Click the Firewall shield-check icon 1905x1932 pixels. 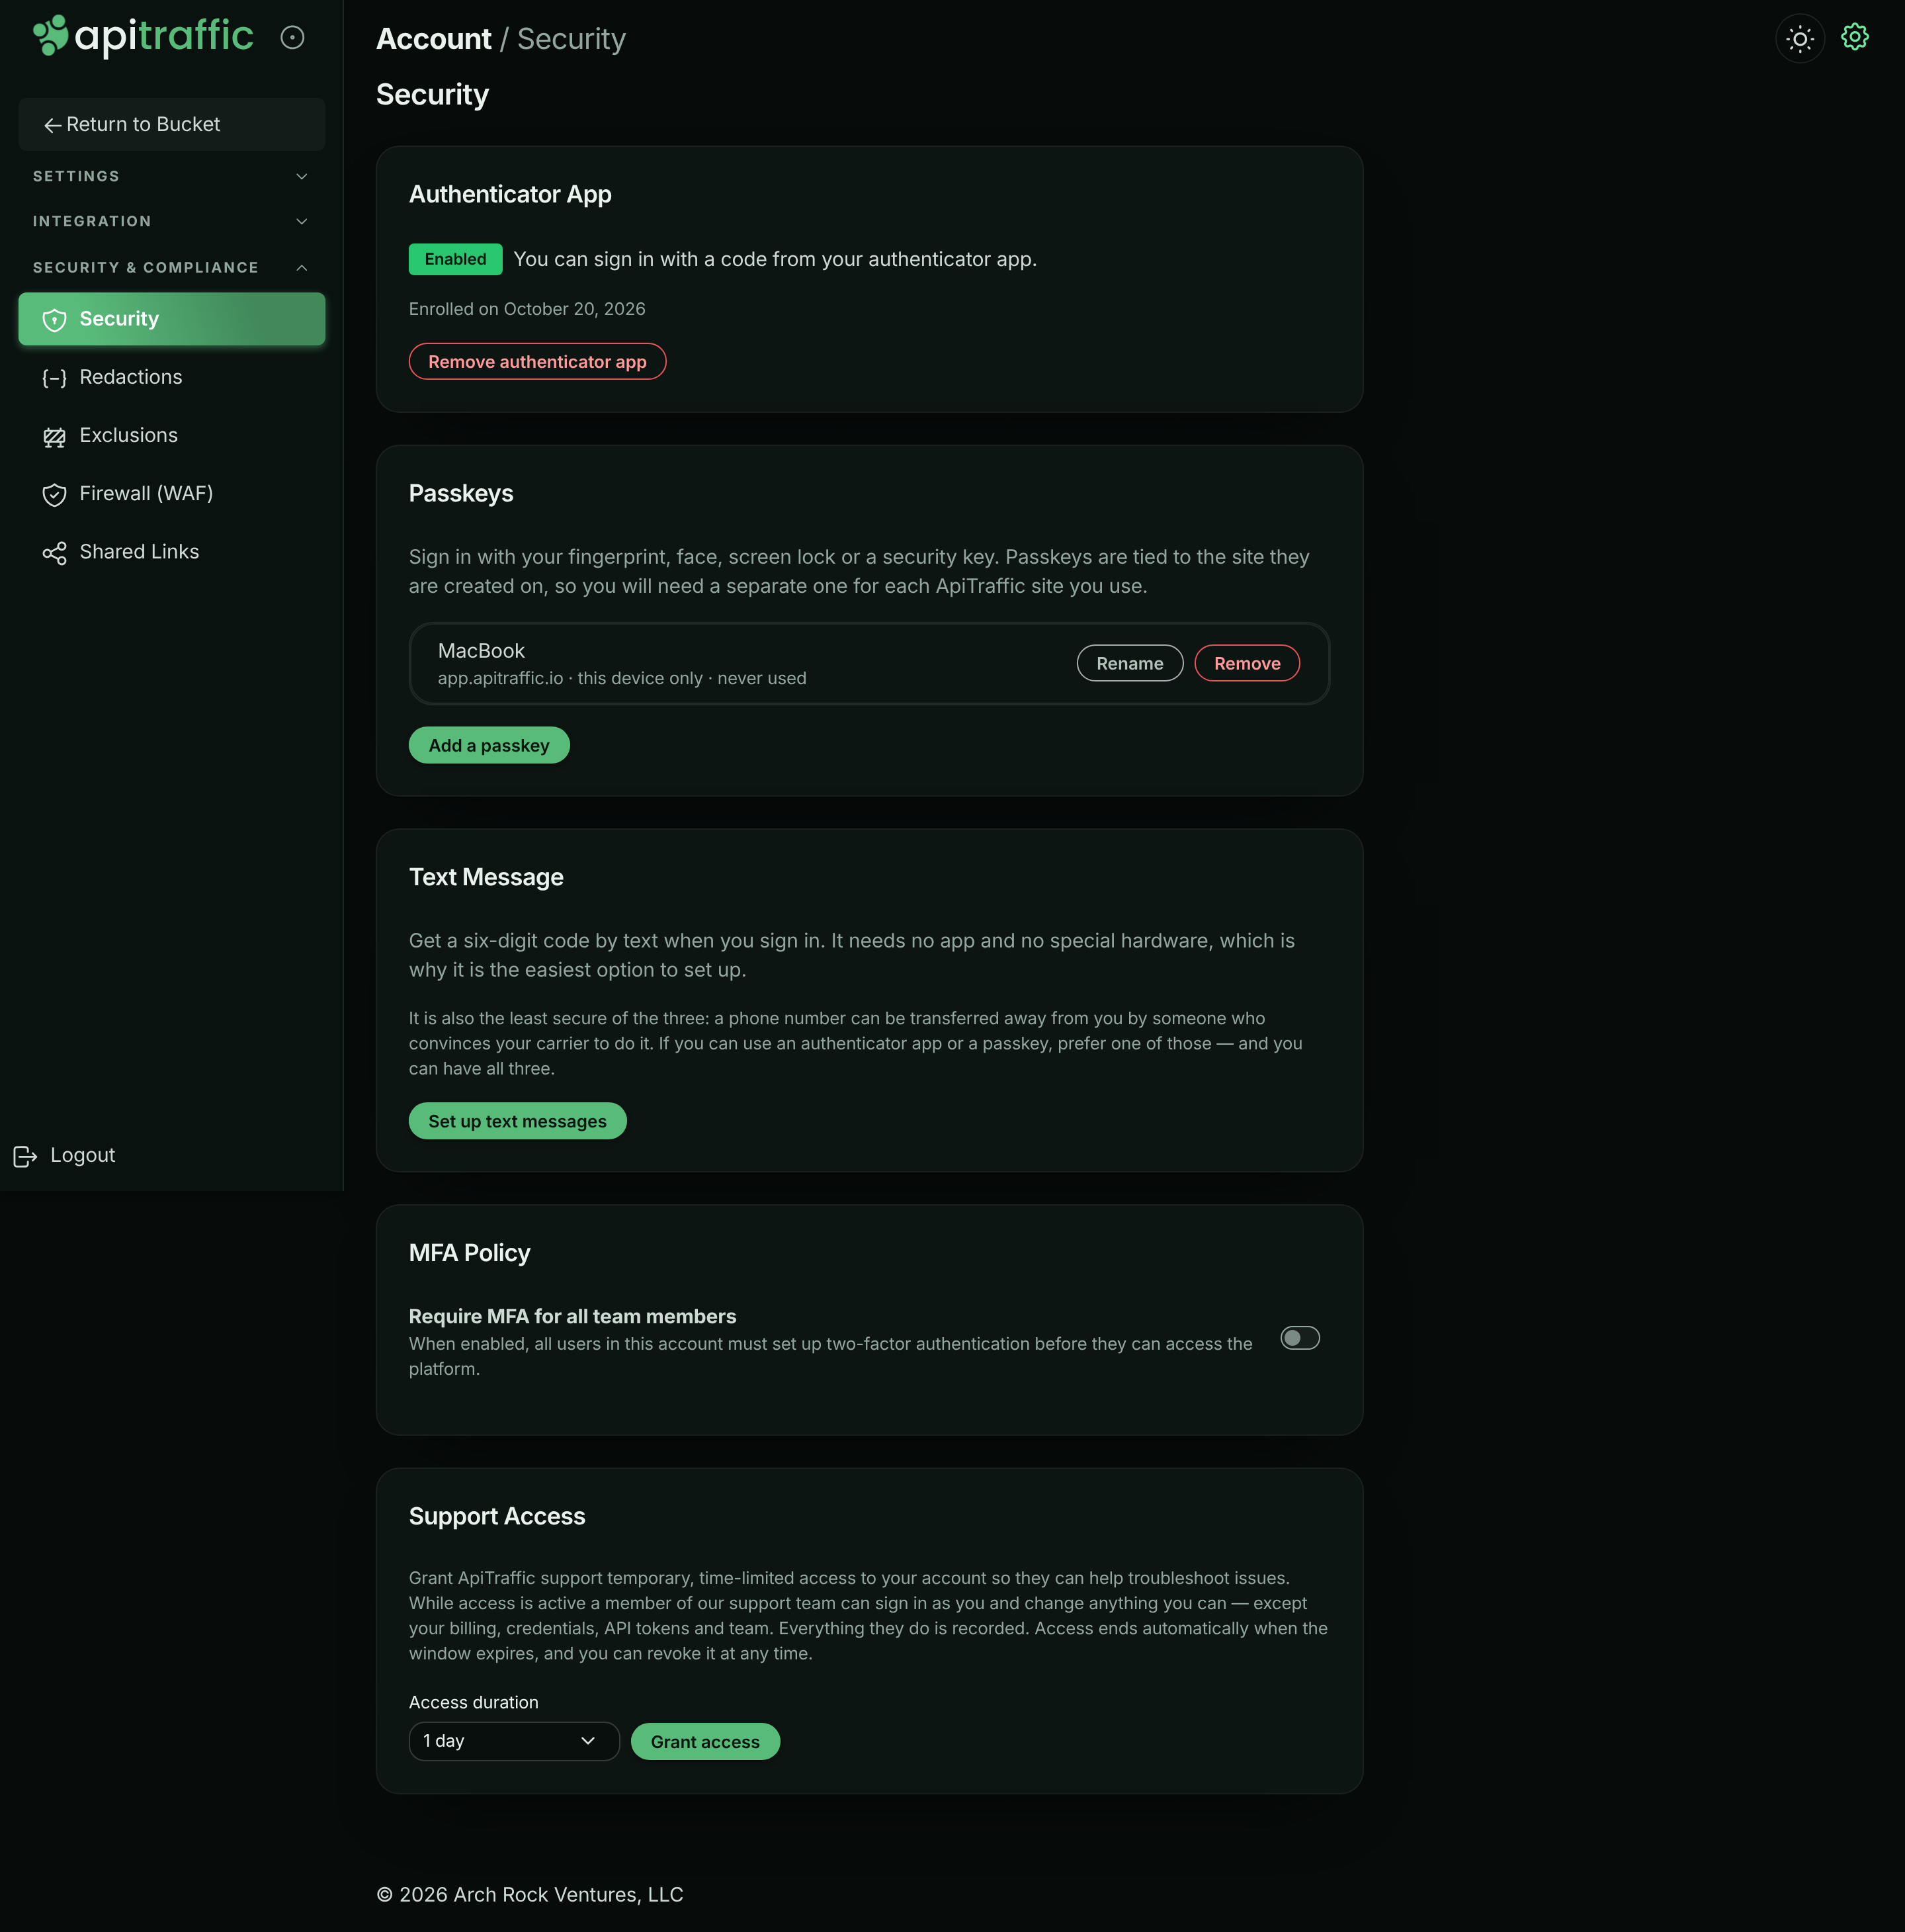tap(54, 495)
